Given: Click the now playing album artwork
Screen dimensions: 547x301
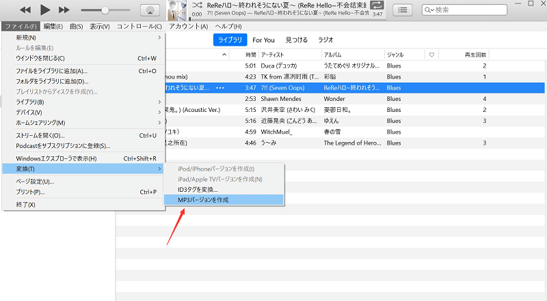Looking at the screenshot, I should 177,10.
